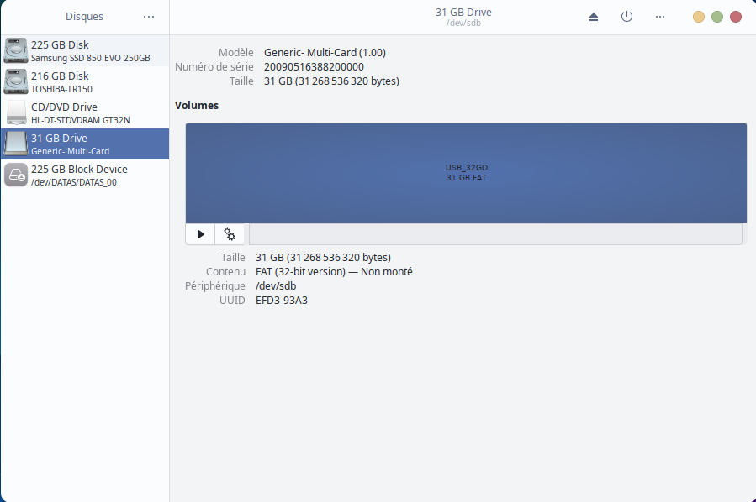Click the UUID value EFD3-93A3
Viewport: 756px width, 502px height.
pyautogui.click(x=282, y=301)
